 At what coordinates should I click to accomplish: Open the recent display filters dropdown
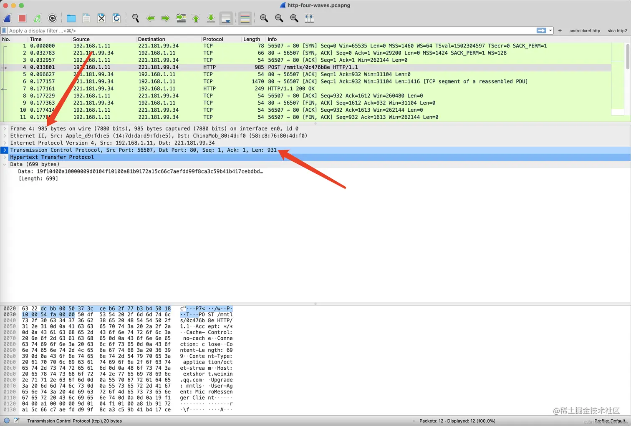point(550,30)
